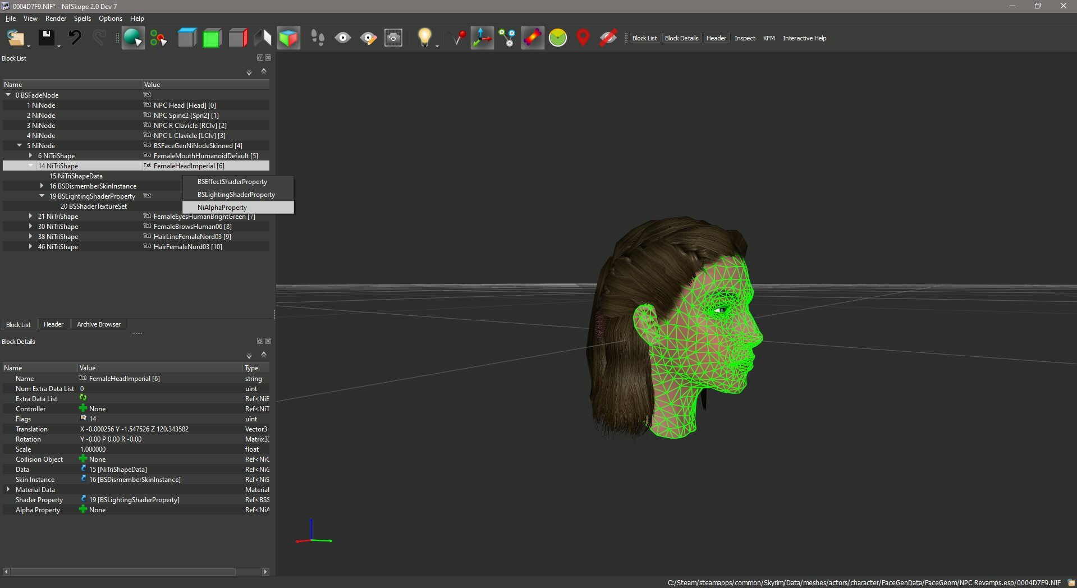
Task: Click the eye with pencil Save View icon
Action: click(x=368, y=38)
